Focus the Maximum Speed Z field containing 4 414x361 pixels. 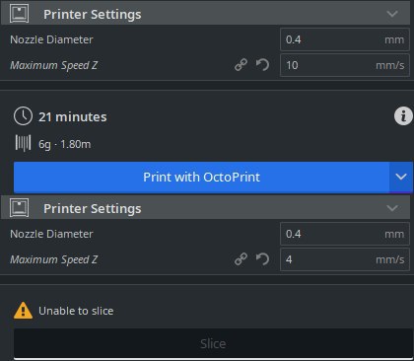coord(345,259)
